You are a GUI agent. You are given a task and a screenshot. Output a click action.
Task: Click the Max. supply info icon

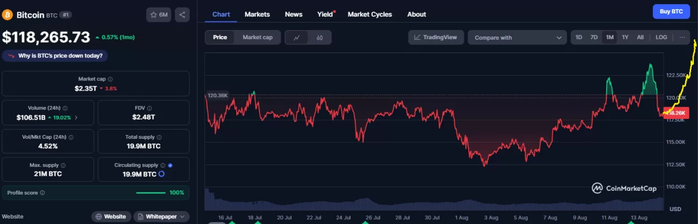(x=63, y=166)
